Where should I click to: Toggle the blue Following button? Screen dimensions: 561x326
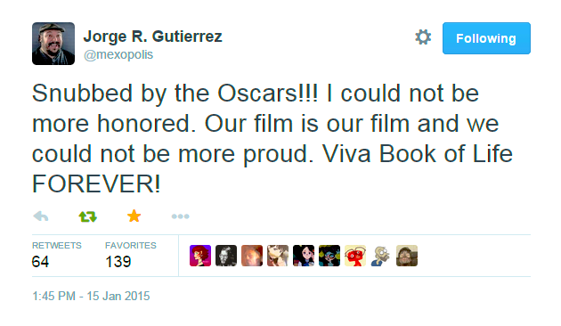(486, 38)
